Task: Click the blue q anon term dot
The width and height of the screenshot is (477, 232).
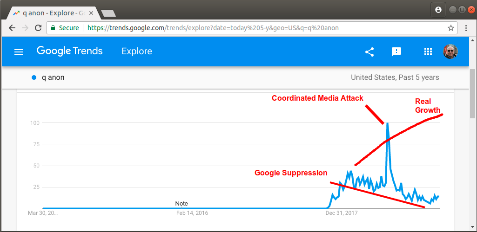Action: (x=34, y=77)
